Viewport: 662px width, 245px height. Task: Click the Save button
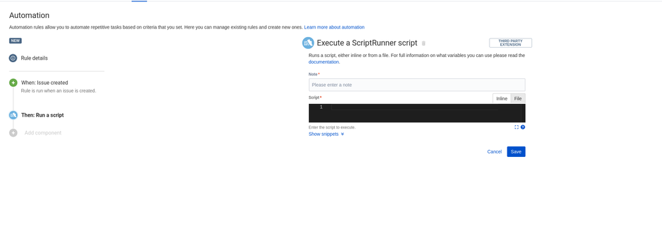[x=516, y=152]
